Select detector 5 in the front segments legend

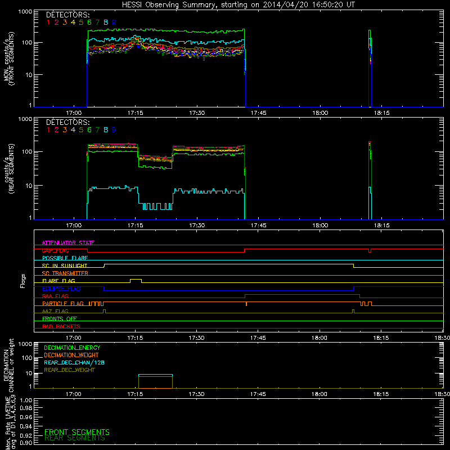point(81,22)
